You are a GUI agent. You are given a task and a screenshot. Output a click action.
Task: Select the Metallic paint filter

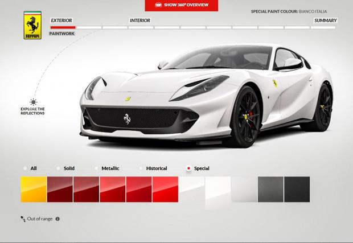97,168
